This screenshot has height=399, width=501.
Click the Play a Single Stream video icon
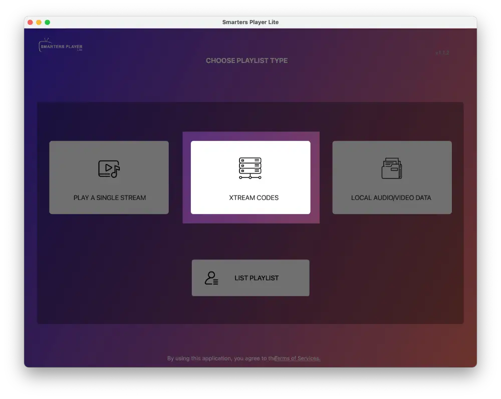tap(109, 168)
